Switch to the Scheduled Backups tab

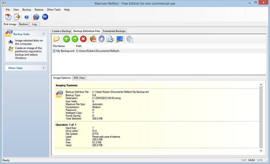point(114,31)
